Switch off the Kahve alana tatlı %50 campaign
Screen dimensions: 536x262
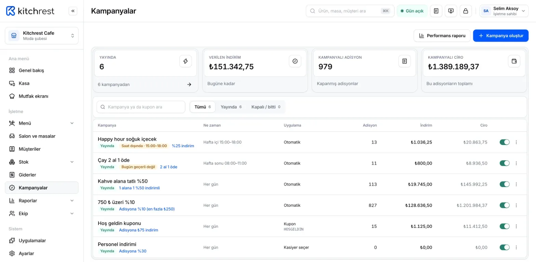505,184
